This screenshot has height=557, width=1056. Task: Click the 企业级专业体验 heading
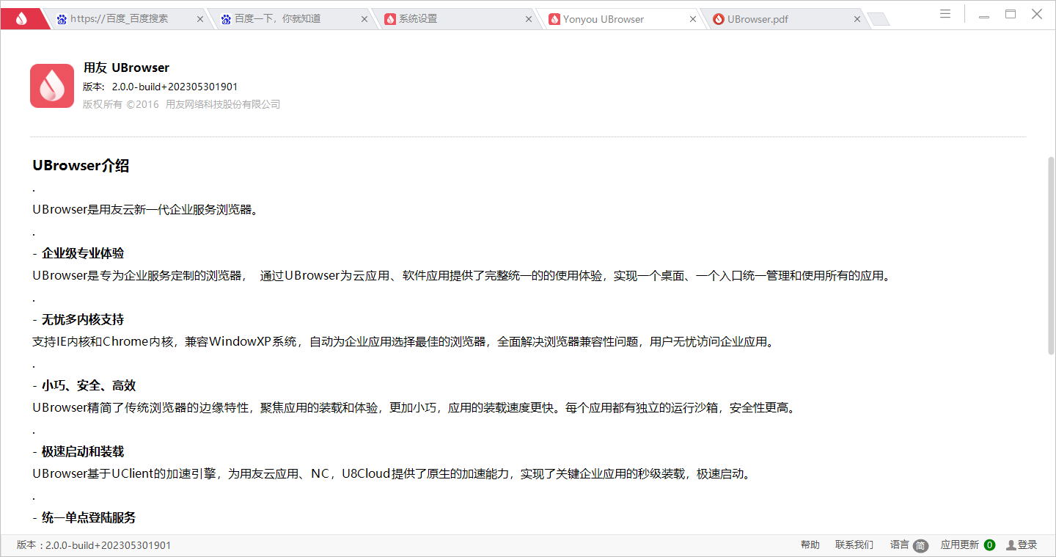[x=83, y=253]
